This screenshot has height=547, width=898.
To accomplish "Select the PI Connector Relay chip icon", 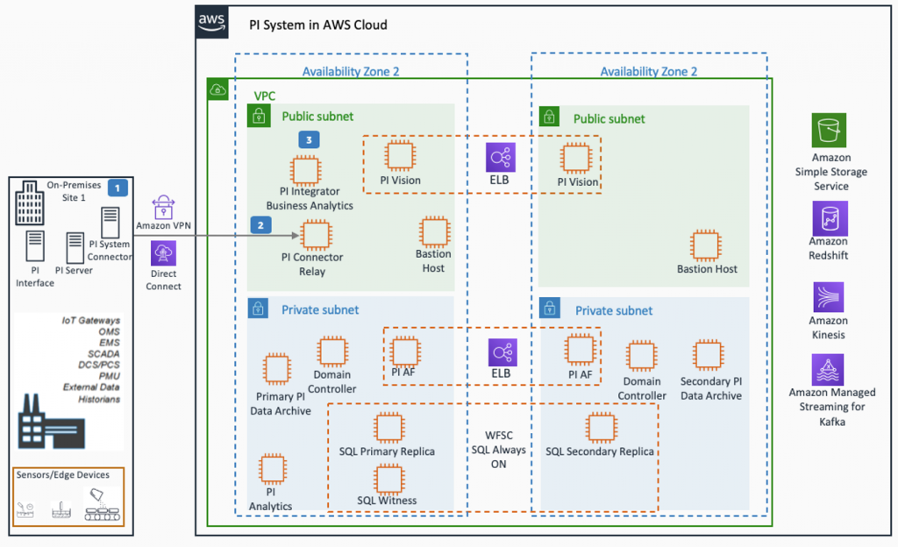I will click(x=316, y=235).
